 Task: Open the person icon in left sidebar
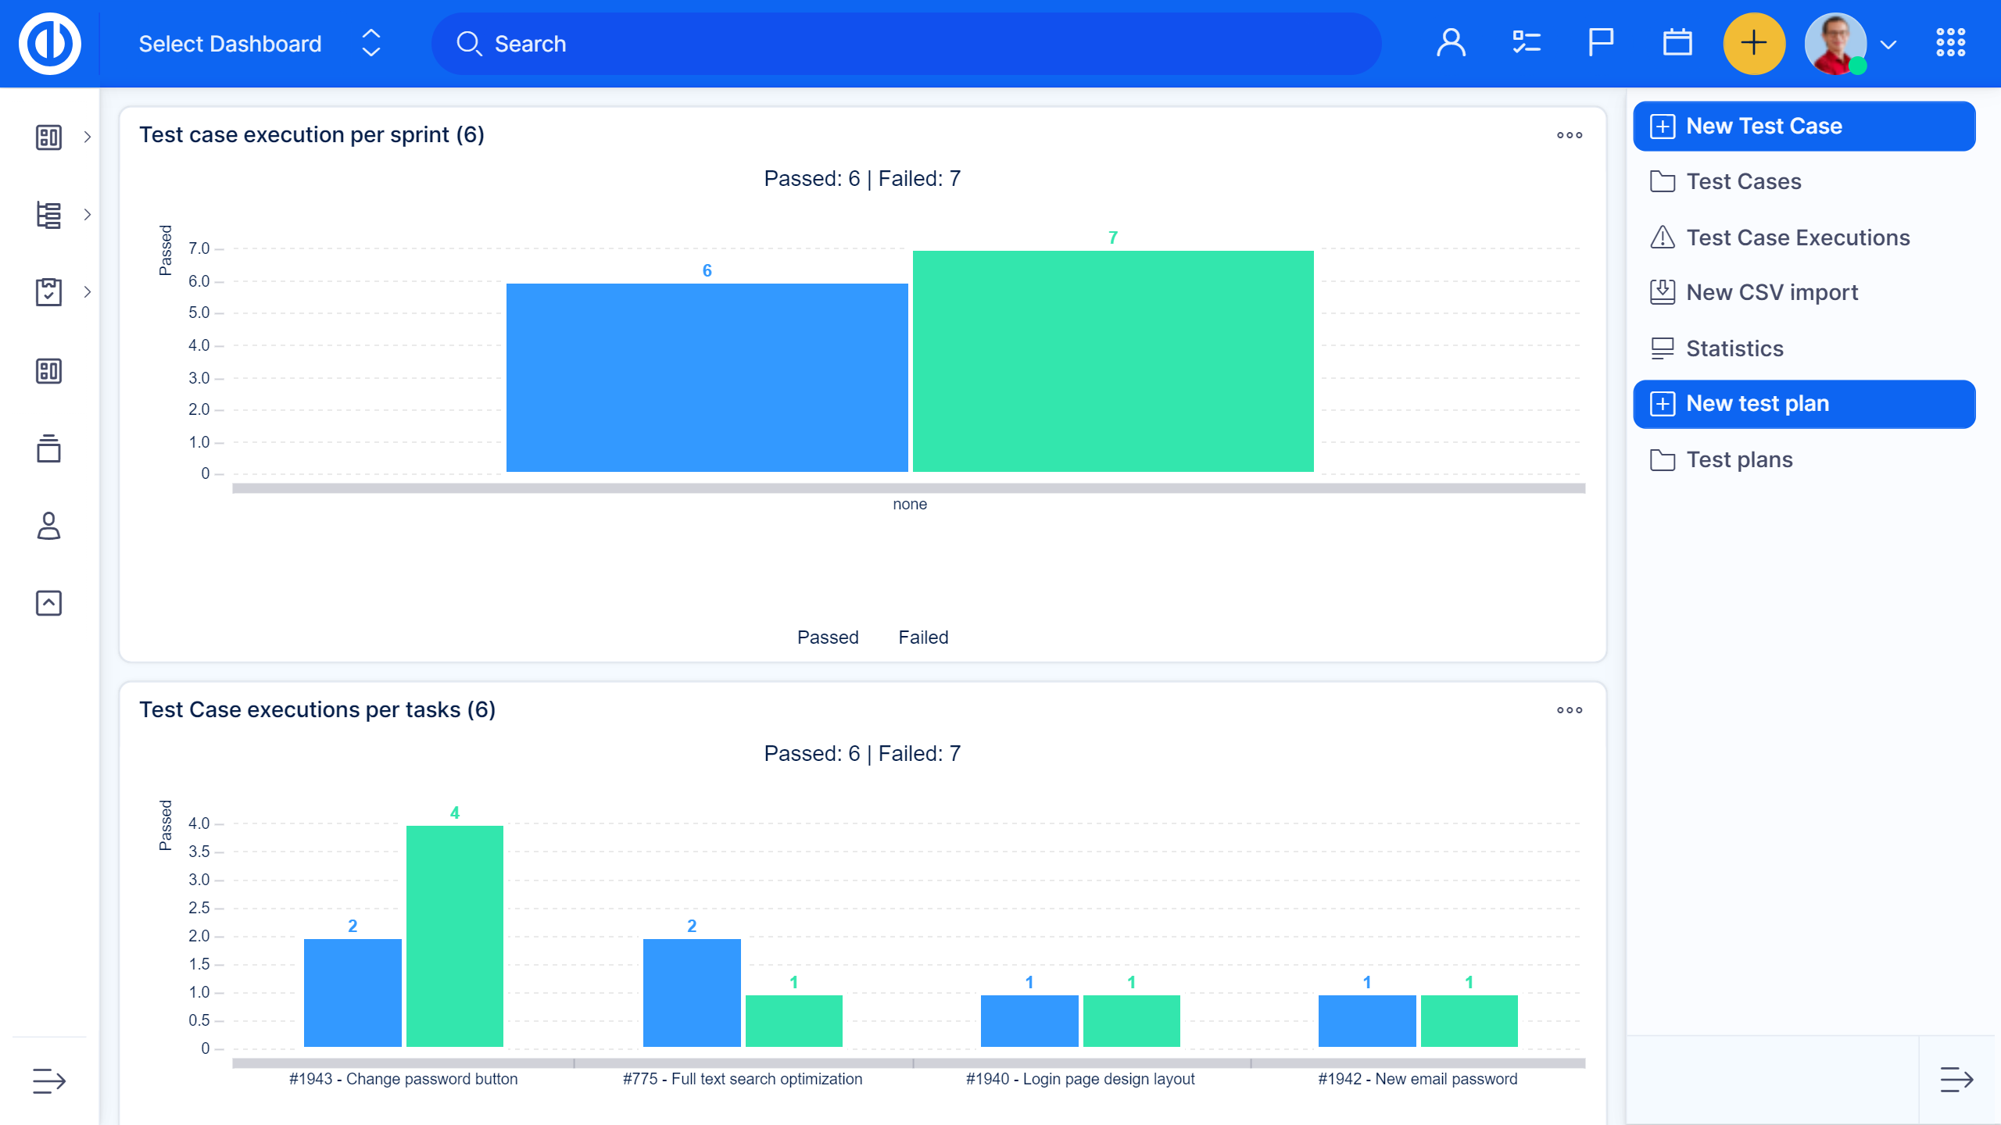click(x=48, y=526)
